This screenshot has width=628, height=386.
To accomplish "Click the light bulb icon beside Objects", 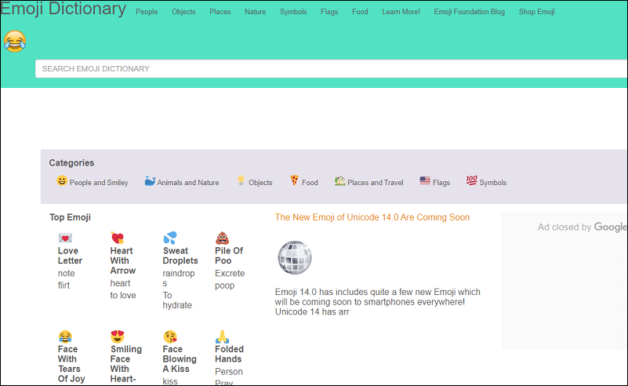I will point(241,180).
